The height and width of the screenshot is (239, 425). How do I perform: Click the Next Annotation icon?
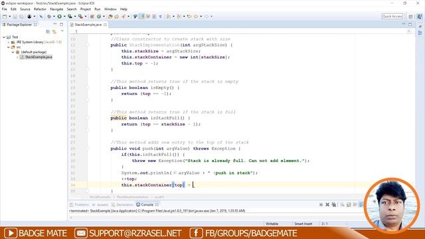(x=168, y=17)
